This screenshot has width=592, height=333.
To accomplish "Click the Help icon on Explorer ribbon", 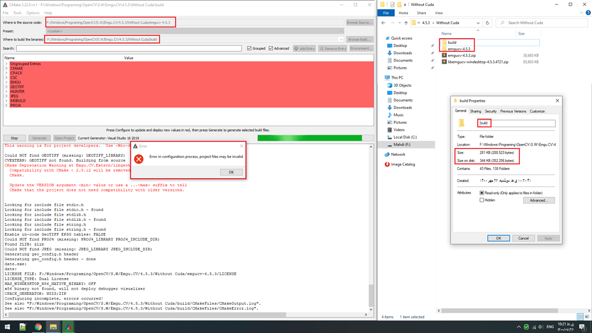I will pos(588,13).
